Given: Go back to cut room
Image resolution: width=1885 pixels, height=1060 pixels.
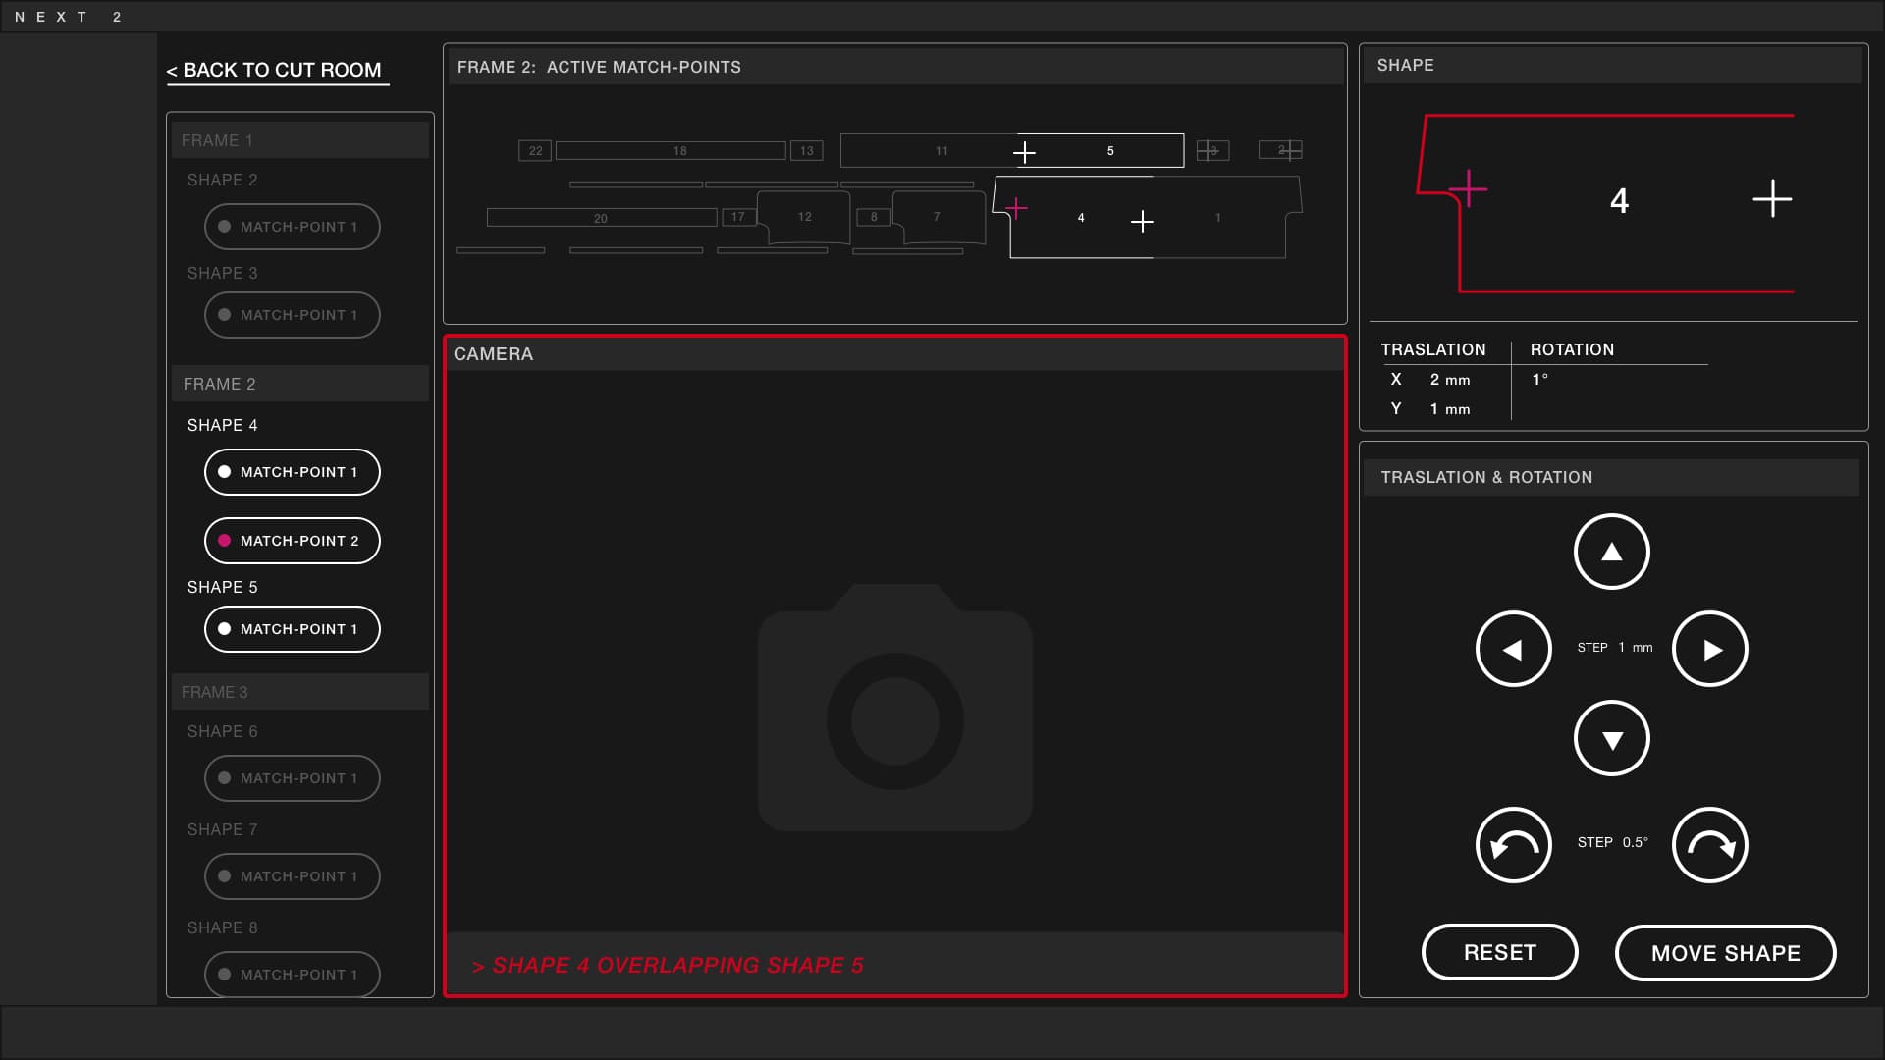Looking at the screenshot, I should (x=278, y=71).
